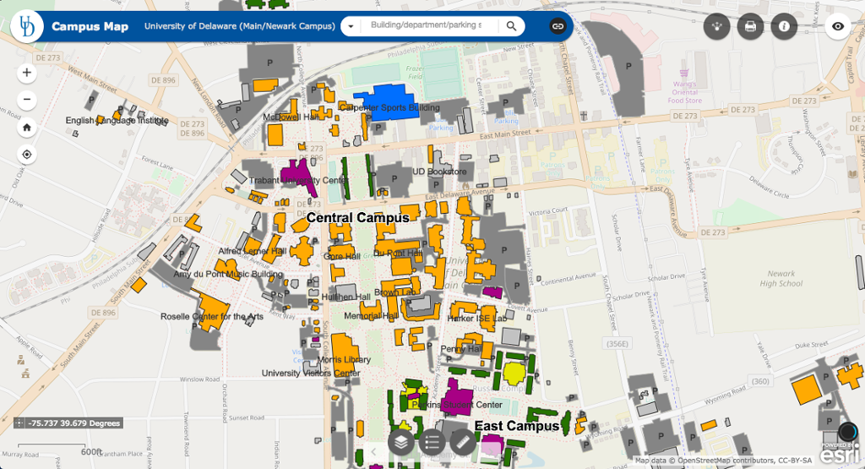Image resolution: width=865 pixels, height=469 pixels.
Task: Zoom out on the map
Action: tap(26, 100)
